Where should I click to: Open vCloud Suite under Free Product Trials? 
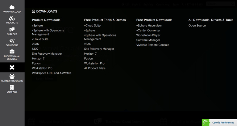point(92,26)
